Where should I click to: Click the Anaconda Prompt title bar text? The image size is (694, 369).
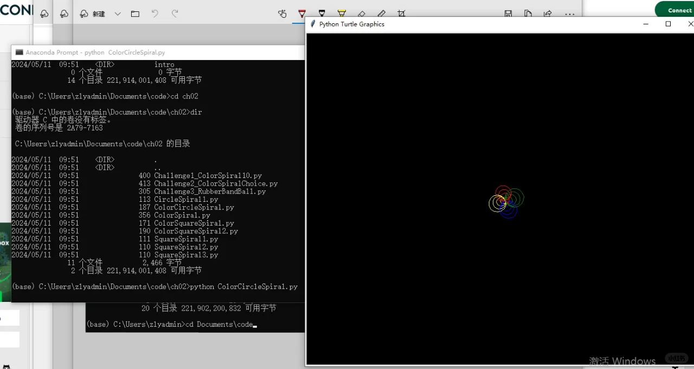(x=95, y=52)
